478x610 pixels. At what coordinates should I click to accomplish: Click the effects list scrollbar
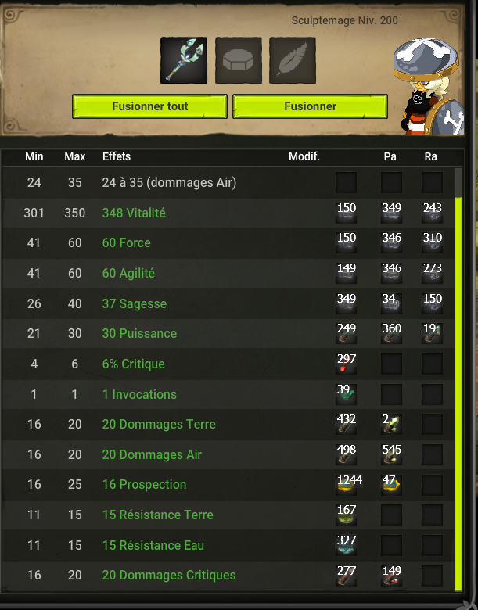(x=458, y=380)
